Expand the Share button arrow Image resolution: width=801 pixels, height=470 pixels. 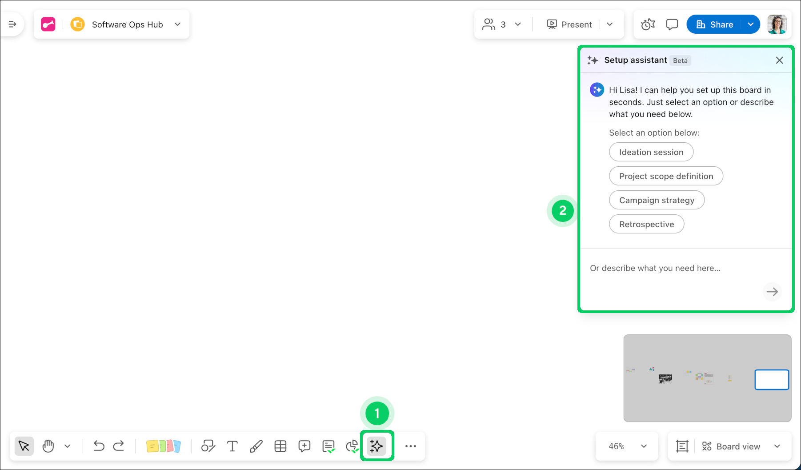coord(751,24)
